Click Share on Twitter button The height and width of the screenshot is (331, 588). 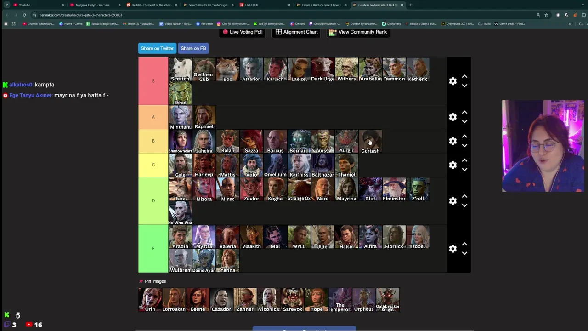[x=157, y=48]
